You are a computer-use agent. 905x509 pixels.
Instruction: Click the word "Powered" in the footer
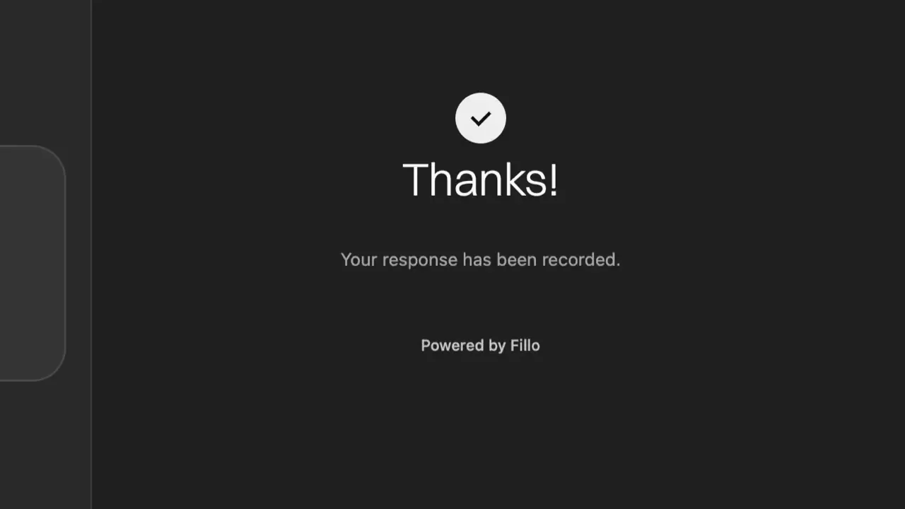coord(453,345)
